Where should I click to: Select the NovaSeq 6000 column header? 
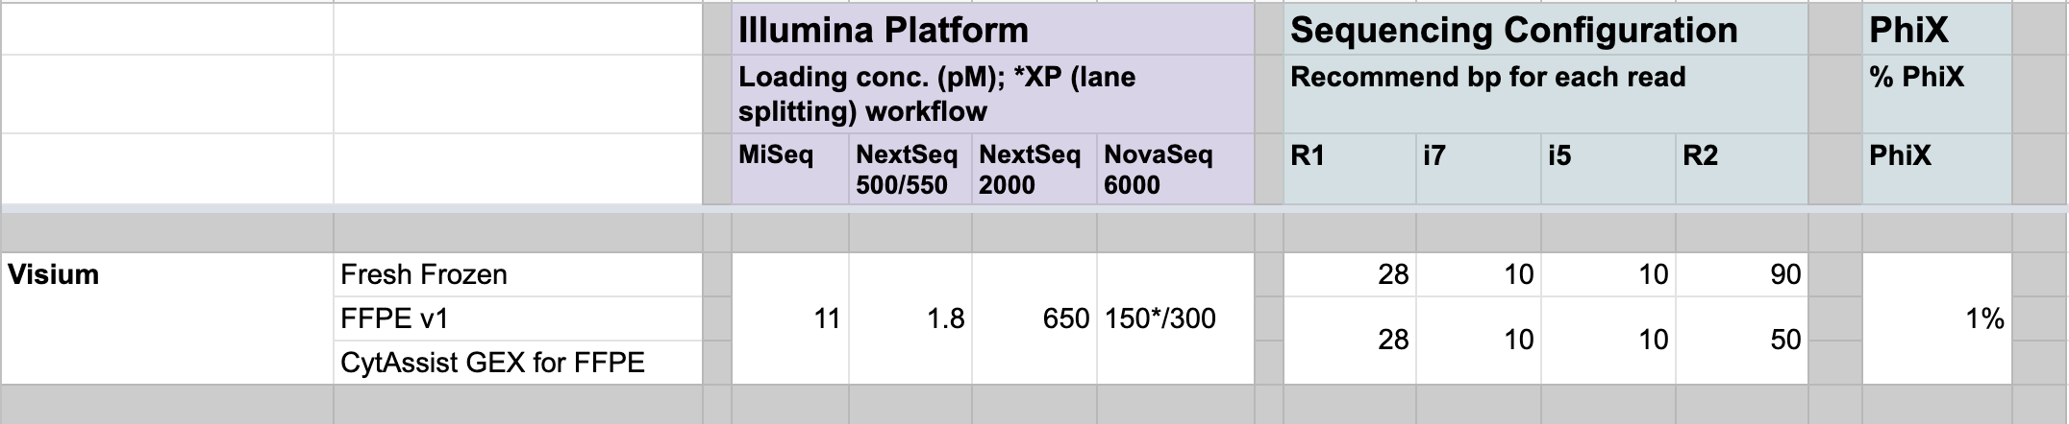coord(1176,169)
